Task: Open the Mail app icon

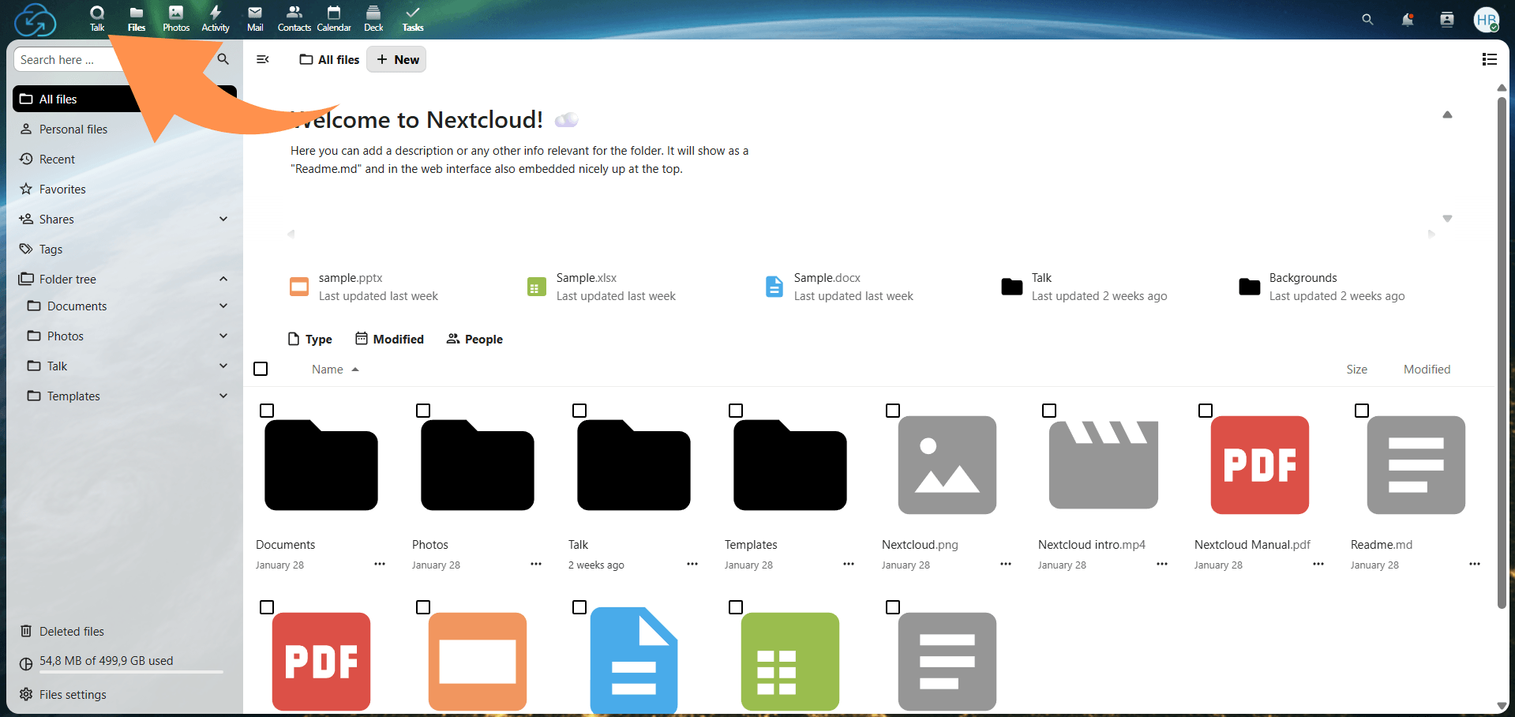Action: [x=254, y=19]
